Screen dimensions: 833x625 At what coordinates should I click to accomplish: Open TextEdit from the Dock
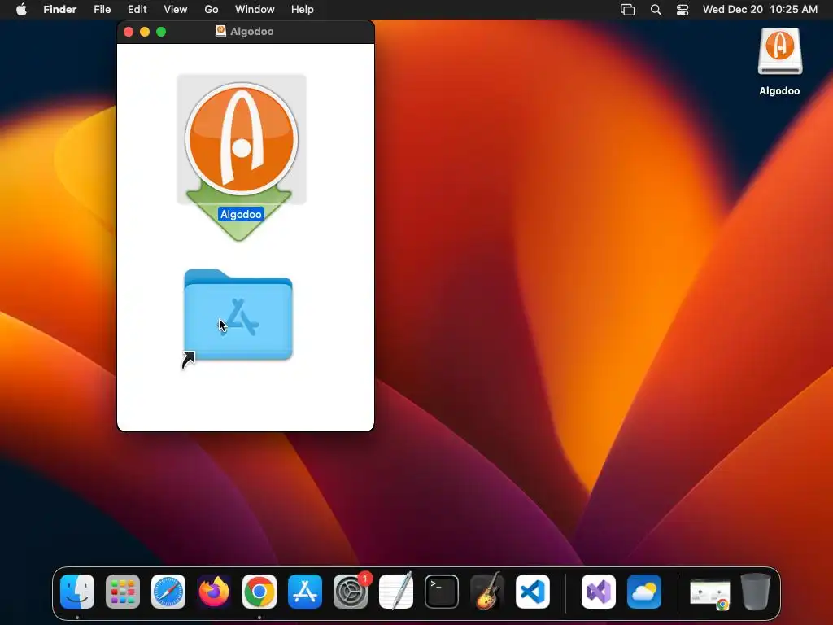coord(396,592)
